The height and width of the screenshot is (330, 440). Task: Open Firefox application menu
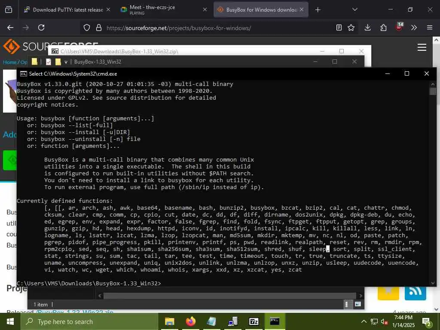(430, 28)
